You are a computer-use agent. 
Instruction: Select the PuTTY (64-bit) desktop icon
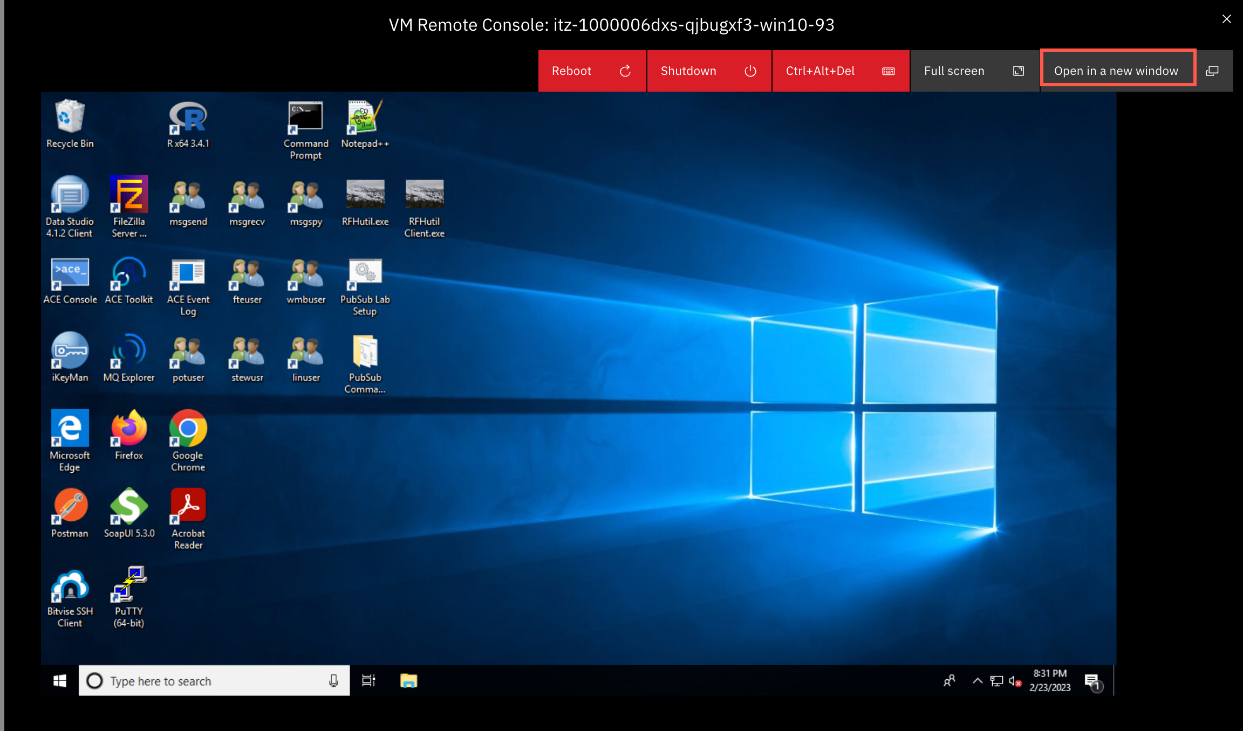coord(129,597)
